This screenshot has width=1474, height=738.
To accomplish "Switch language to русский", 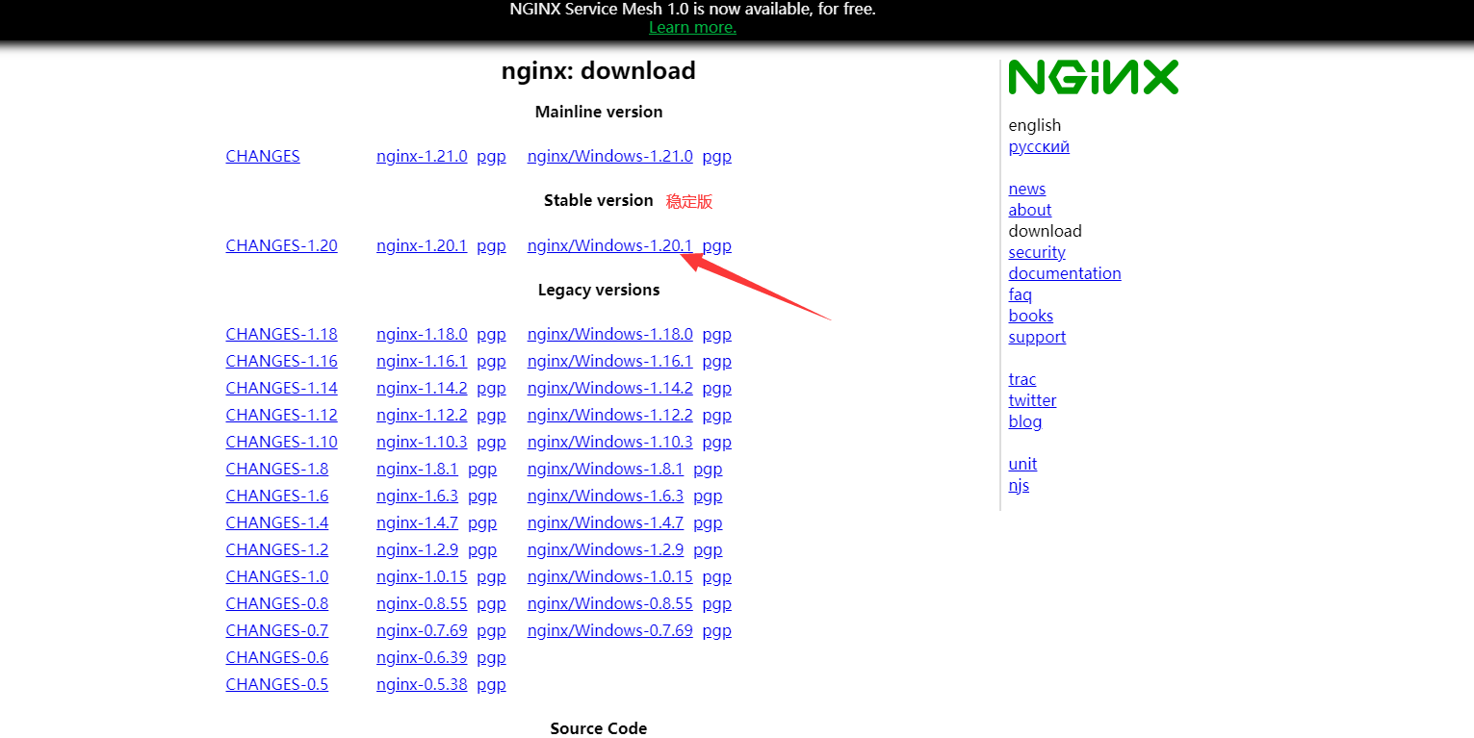I will [x=1039, y=146].
